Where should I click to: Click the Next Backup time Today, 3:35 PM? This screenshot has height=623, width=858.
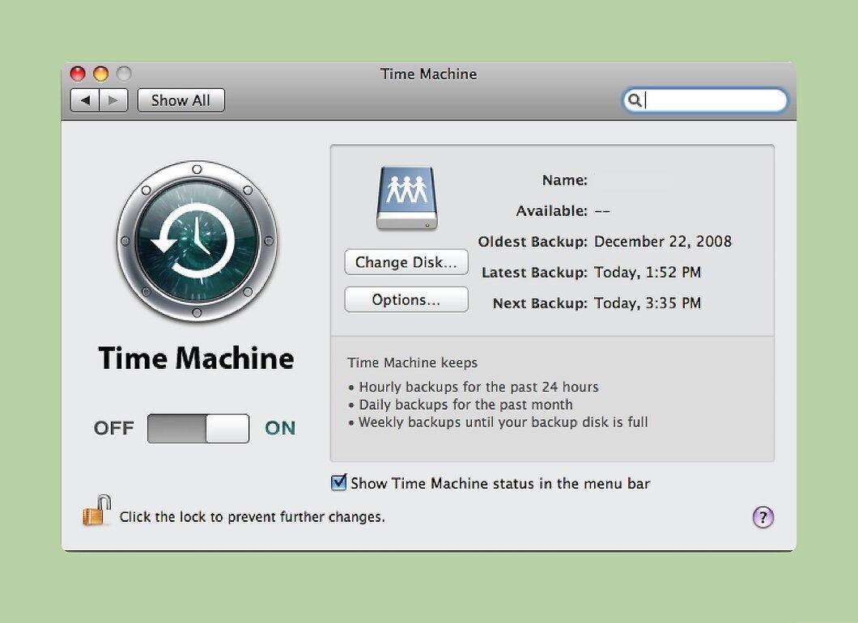tap(648, 303)
